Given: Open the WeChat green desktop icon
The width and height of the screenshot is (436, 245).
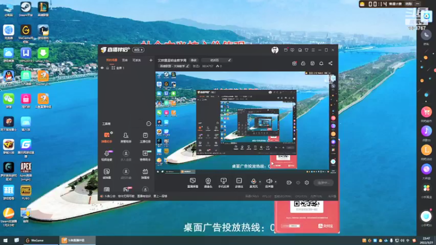Looking at the screenshot, I should point(9,101).
